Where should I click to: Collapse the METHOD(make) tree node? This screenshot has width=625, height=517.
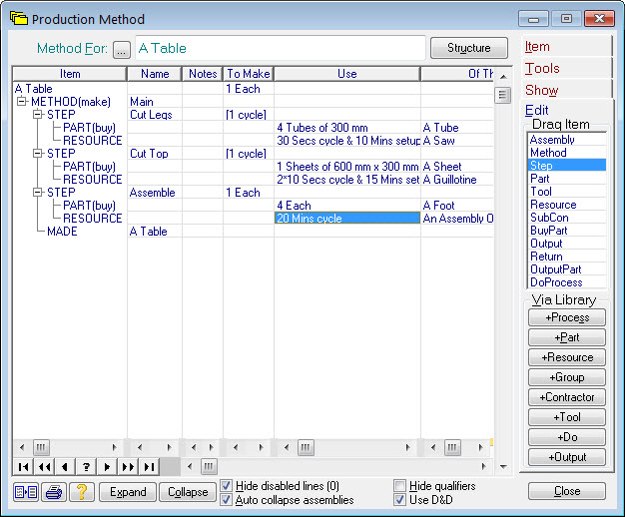point(22,102)
